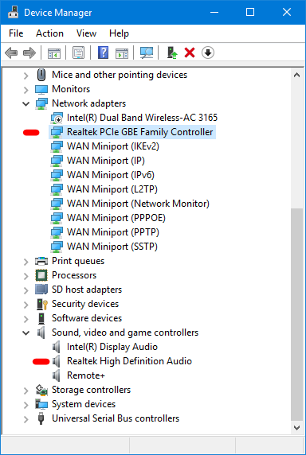The height and width of the screenshot is (455, 306).
Task: Expand the System devices category
Action: pyautogui.click(x=25, y=405)
